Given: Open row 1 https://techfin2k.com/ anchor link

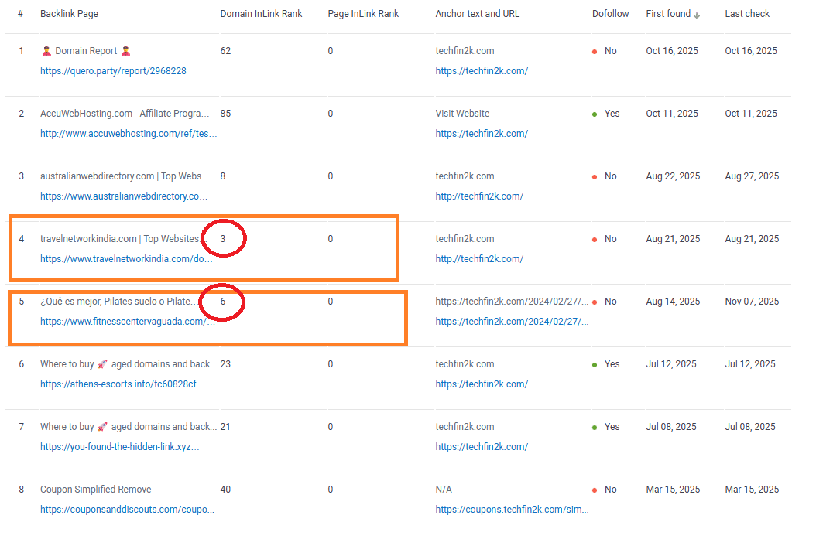Looking at the screenshot, I should [482, 71].
